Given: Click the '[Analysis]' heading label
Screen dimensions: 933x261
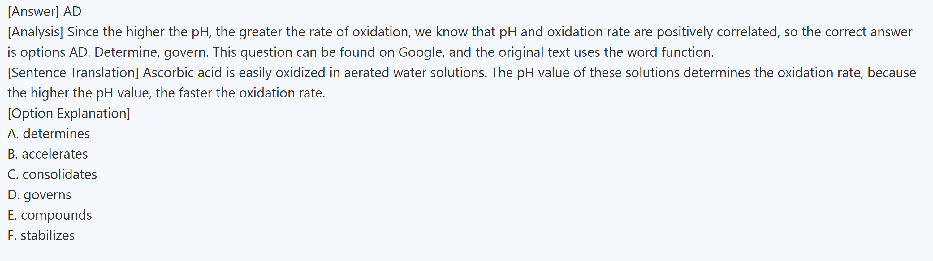Looking at the screenshot, I should [x=35, y=32].
